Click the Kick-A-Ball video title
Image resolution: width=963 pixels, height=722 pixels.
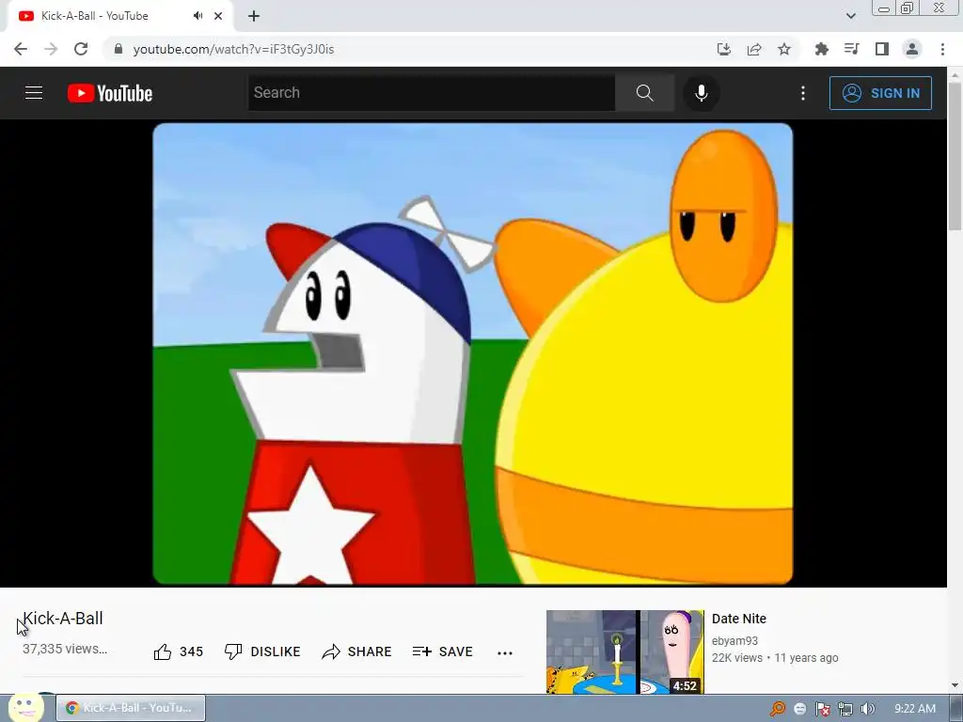click(x=63, y=619)
